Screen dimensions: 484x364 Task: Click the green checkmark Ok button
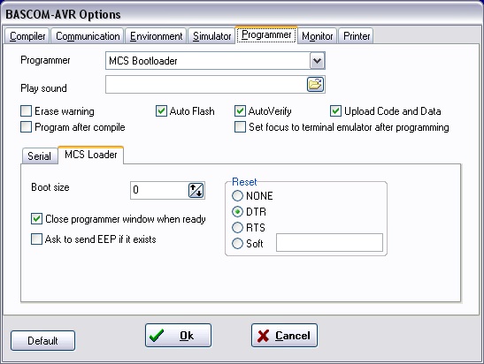pos(178,336)
